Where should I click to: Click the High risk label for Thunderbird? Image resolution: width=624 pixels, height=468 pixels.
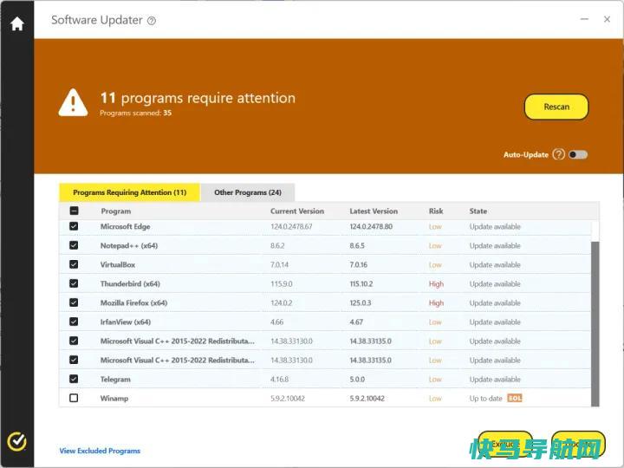436,283
